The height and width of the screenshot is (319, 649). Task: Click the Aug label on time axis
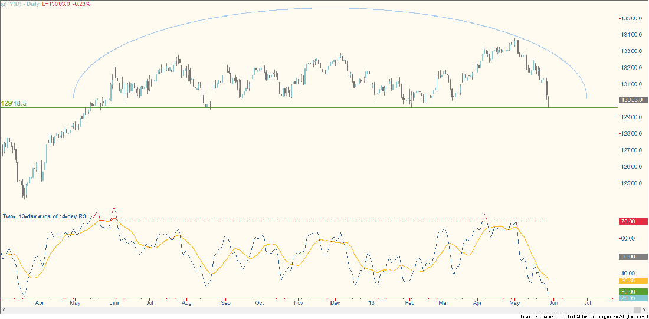point(187,304)
